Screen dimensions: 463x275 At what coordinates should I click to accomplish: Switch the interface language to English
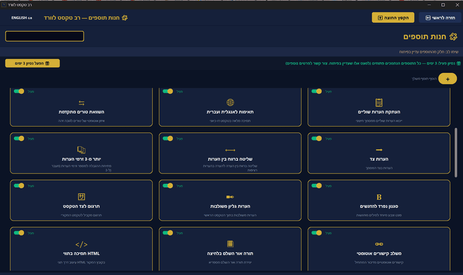click(21, 18)
